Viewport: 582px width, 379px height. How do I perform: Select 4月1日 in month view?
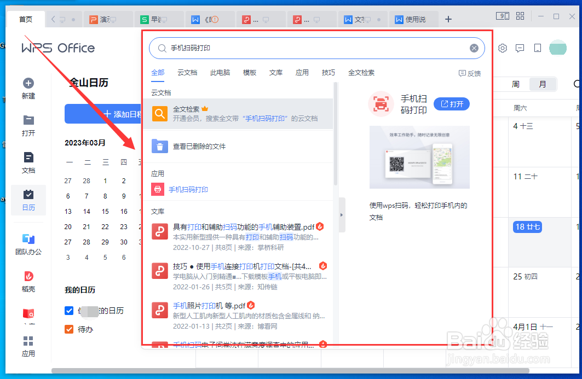pos(533,326)
